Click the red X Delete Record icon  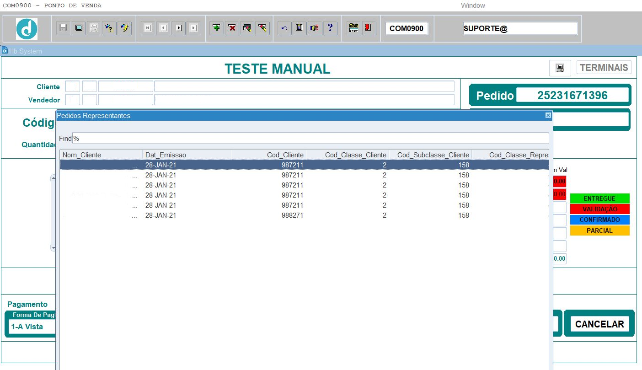pyautogui.click(x=232, y=28)
